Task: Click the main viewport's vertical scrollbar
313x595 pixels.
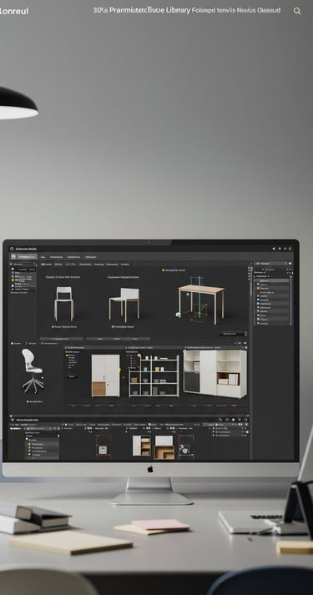Action: pos(250,280)
